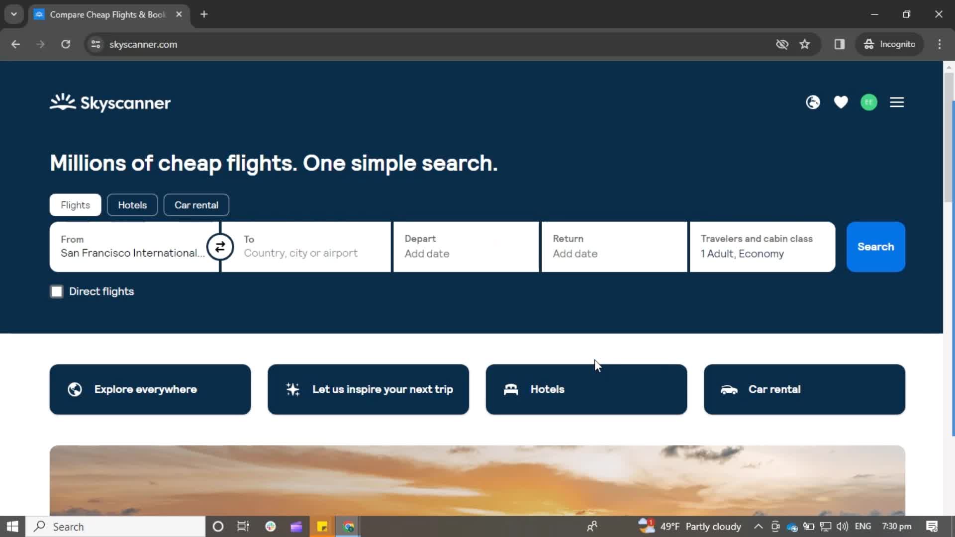Click the Car rental inspiration card
Image resolution: width=955 pixels, height=537 pixels.
tap(805, 389)
